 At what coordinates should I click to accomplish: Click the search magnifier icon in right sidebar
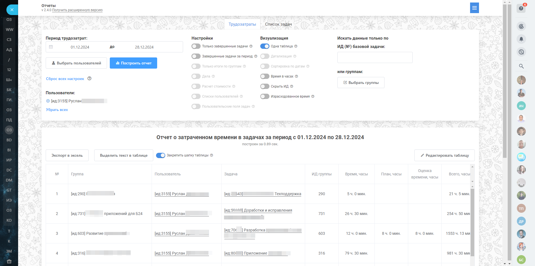click(x=521, y=66)
